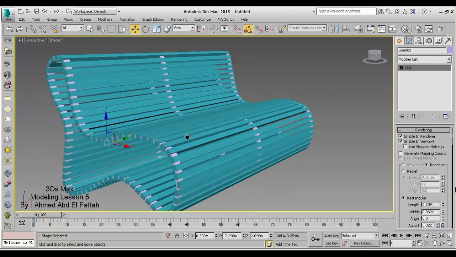
Task: Toggle Enable In Renderer checkbox
Action: (401, 136)
